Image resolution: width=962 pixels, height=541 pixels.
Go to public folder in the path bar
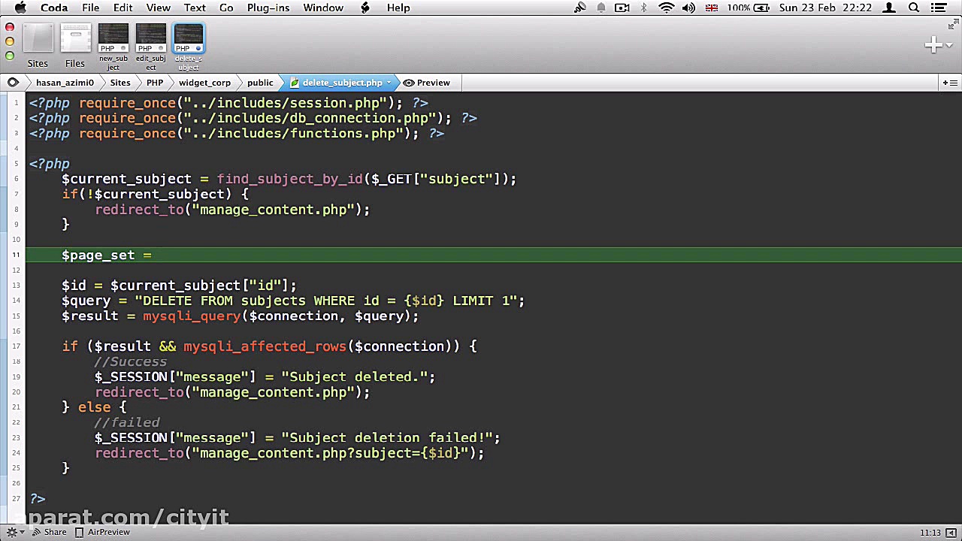260,83
